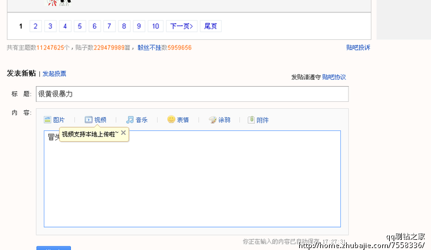This screenshot has width=431, height=250.
Task: Go to page 8
Action: click(x=124, y=26)
